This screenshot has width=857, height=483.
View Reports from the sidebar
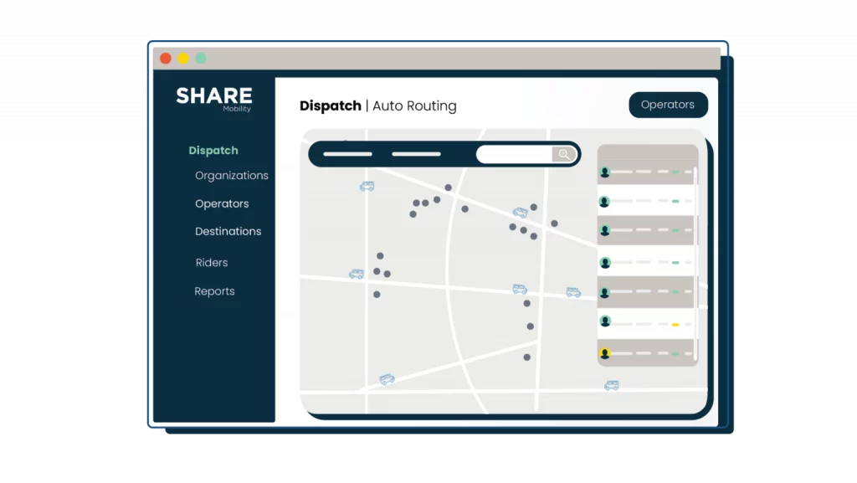point(214,291)
